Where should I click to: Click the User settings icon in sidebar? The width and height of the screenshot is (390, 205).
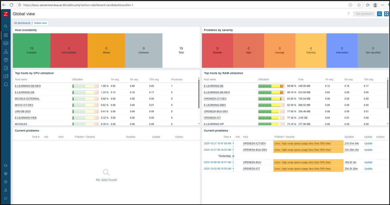pos(6,190)
